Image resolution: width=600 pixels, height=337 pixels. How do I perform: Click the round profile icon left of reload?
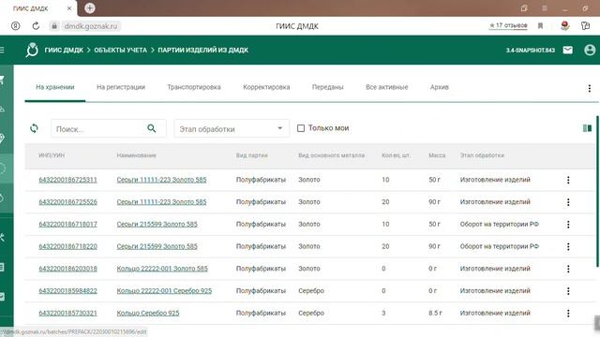coord(15,26)
